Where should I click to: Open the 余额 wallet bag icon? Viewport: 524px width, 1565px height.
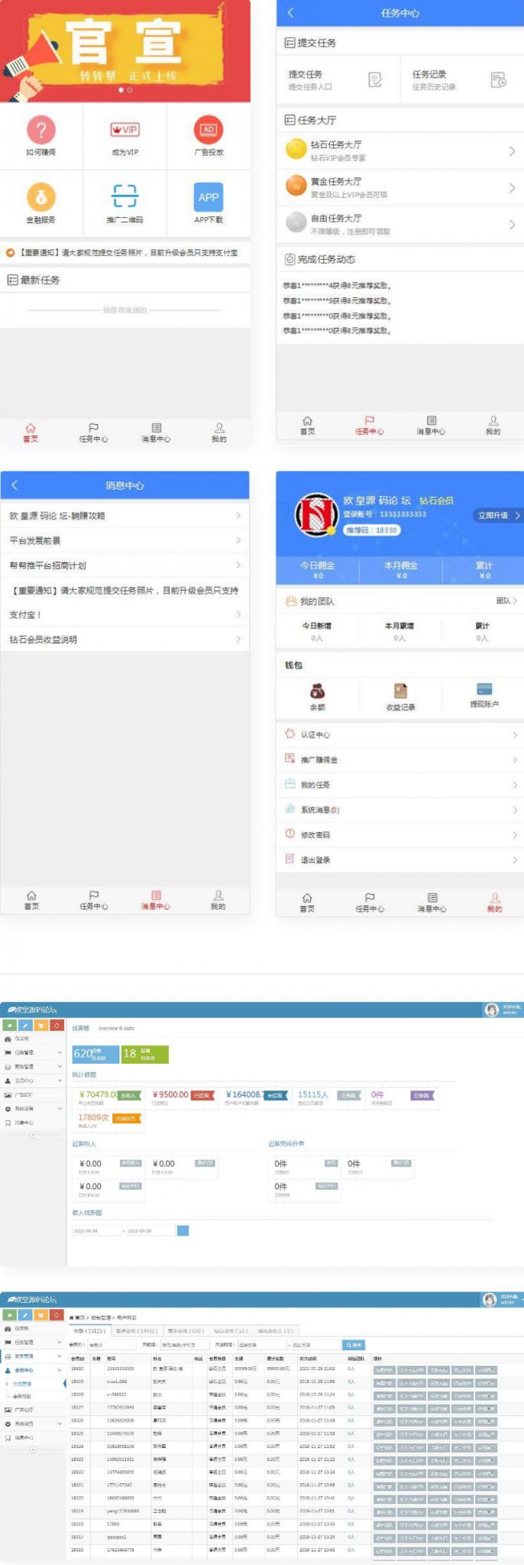pos(317,691)
